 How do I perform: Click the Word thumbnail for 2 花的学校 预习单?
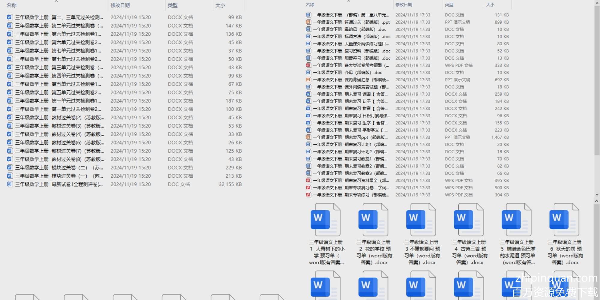tap(373, 220)
